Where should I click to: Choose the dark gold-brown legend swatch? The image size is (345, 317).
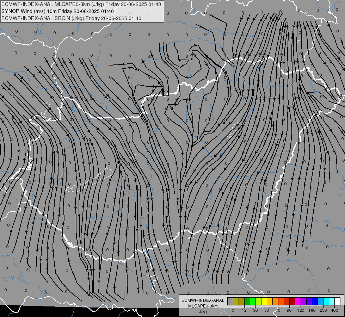(242, 302)
